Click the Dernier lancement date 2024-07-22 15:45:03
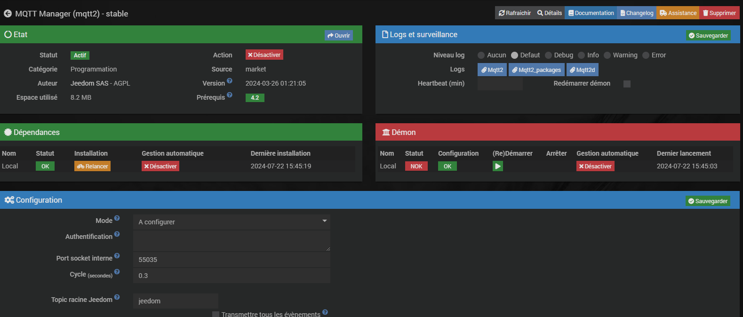 [687, 166]
